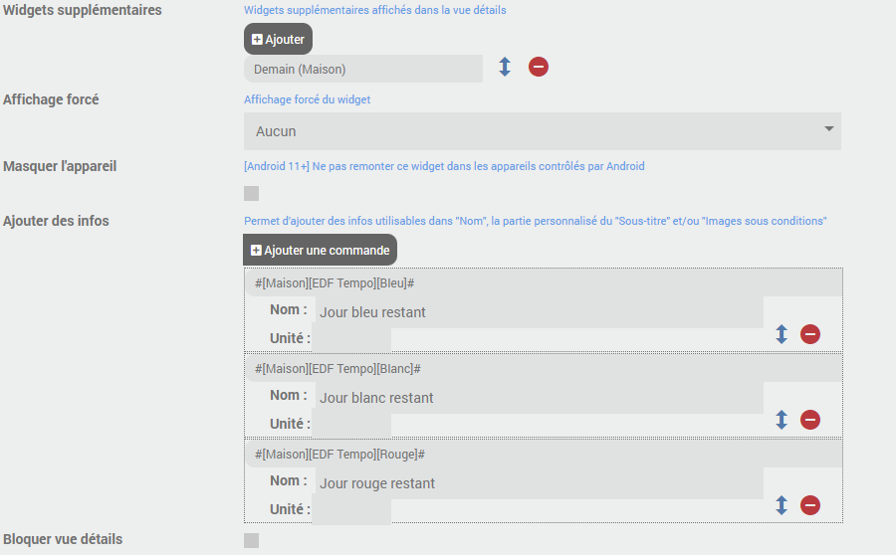This screenshot has width=896, height=555.
Task: Delete the Jour bleu restant command
Action: [810, 334]
